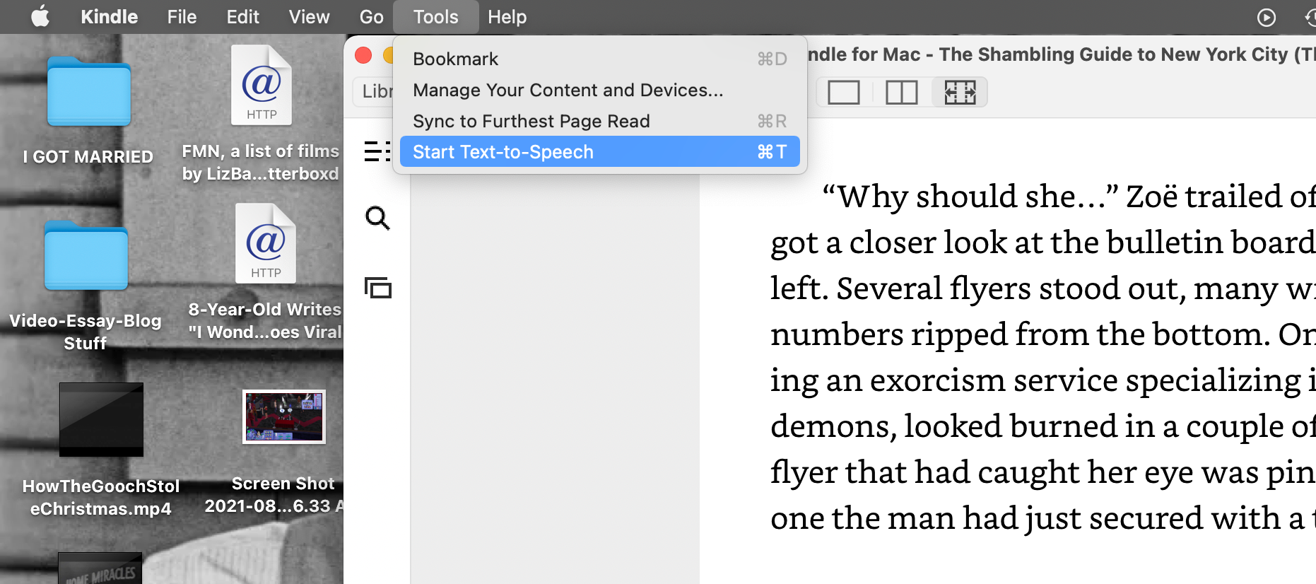Open the Video-Essay-Blog Stuff folder
Viewport: 1316px width, 584px height.
tap(86, 256)
